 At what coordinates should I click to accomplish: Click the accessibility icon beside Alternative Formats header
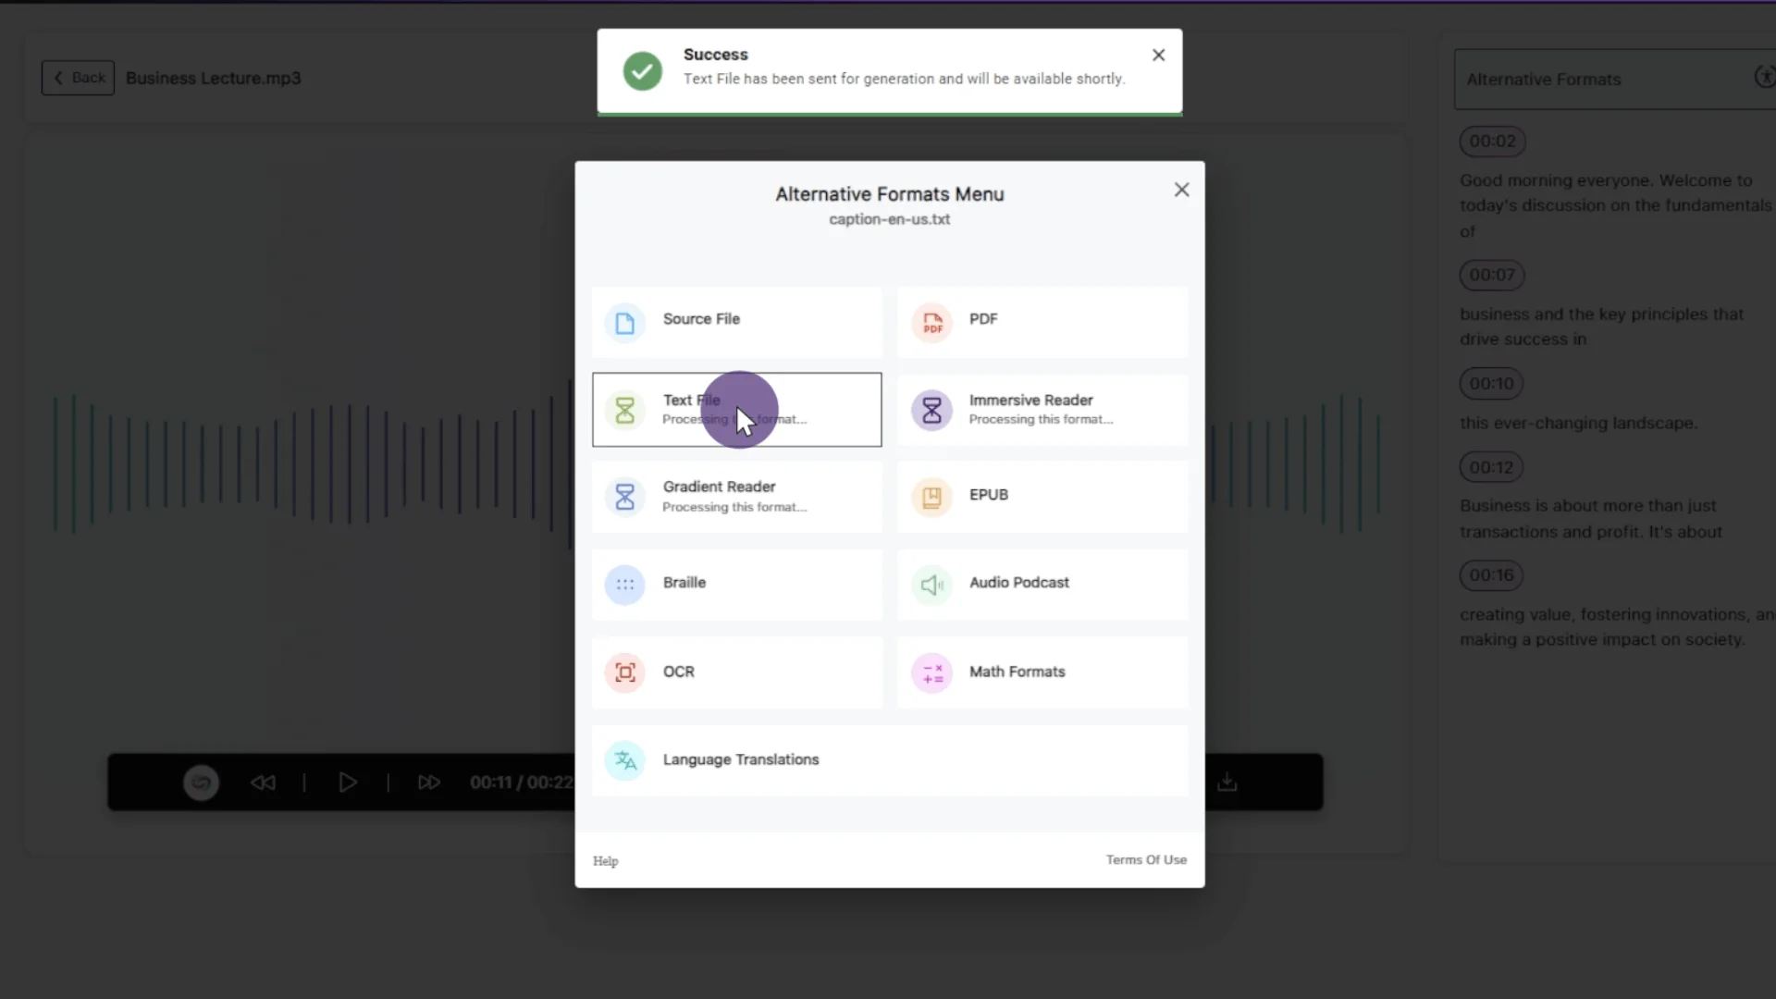(x=1765, y=77)
